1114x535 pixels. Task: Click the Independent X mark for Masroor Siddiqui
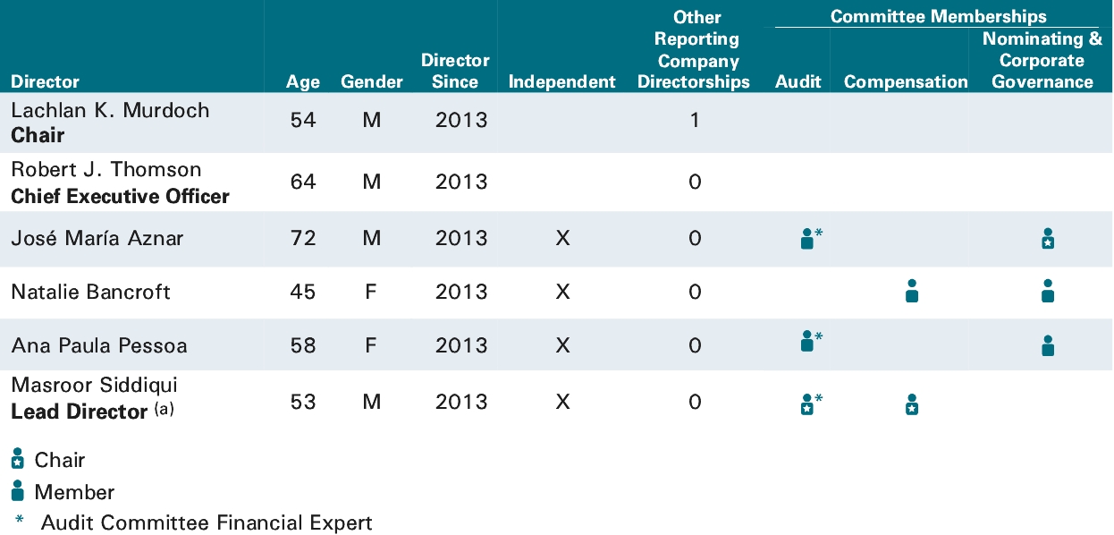561,403
